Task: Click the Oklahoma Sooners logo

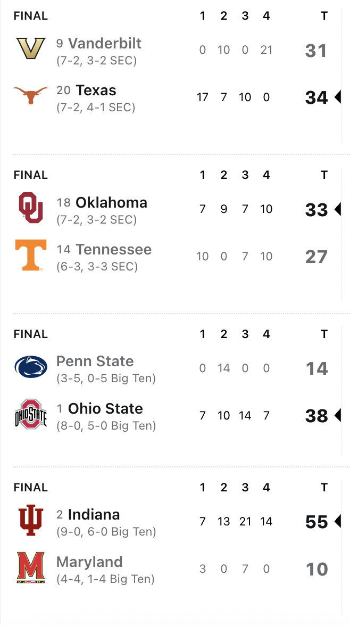Action: (x=31, y=208)
